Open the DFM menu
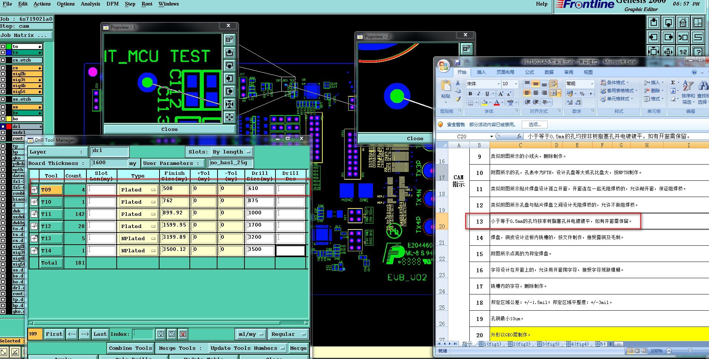The image size is (709, 359). tap(112, 4)
